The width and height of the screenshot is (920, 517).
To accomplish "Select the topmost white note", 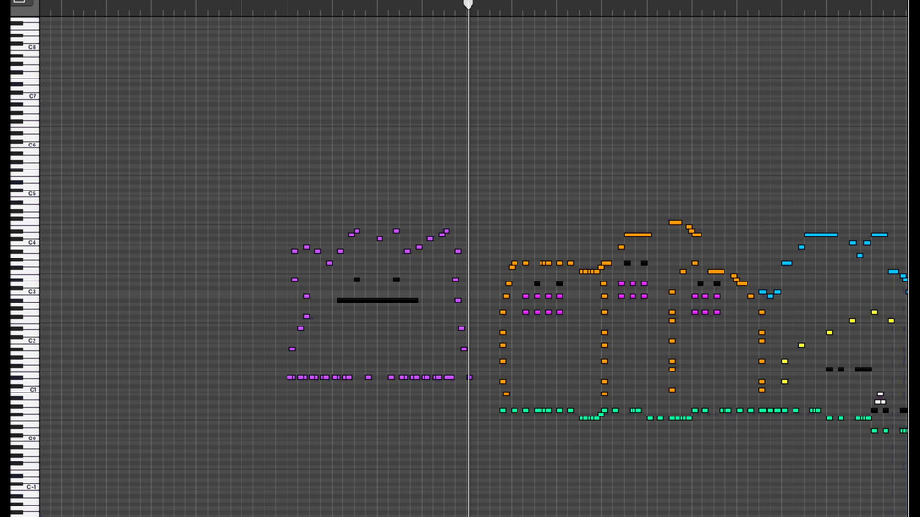I will click(880, 393).
